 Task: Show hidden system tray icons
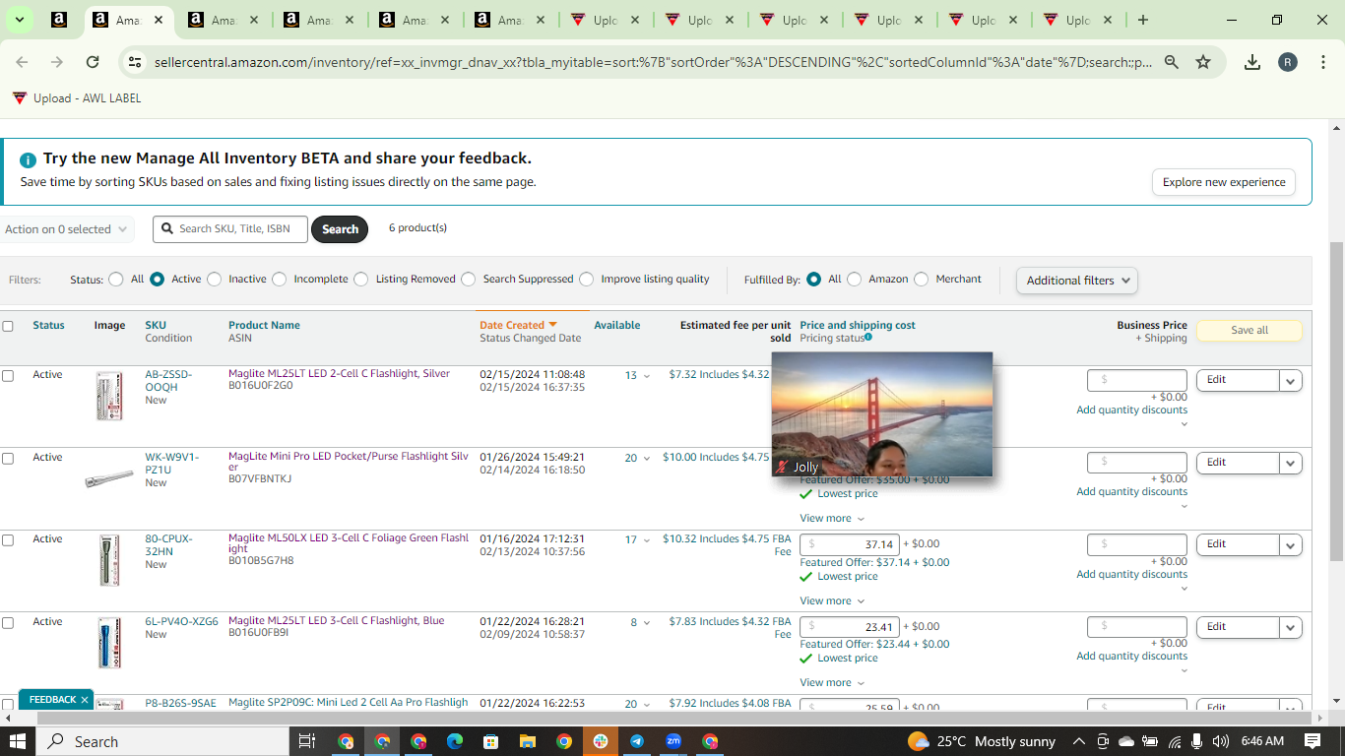(x=1079, y=741)
